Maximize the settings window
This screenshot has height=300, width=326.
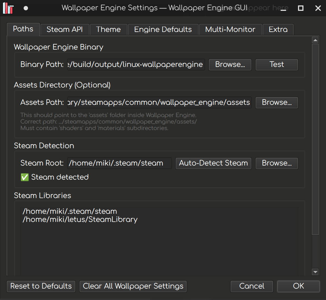301,8
